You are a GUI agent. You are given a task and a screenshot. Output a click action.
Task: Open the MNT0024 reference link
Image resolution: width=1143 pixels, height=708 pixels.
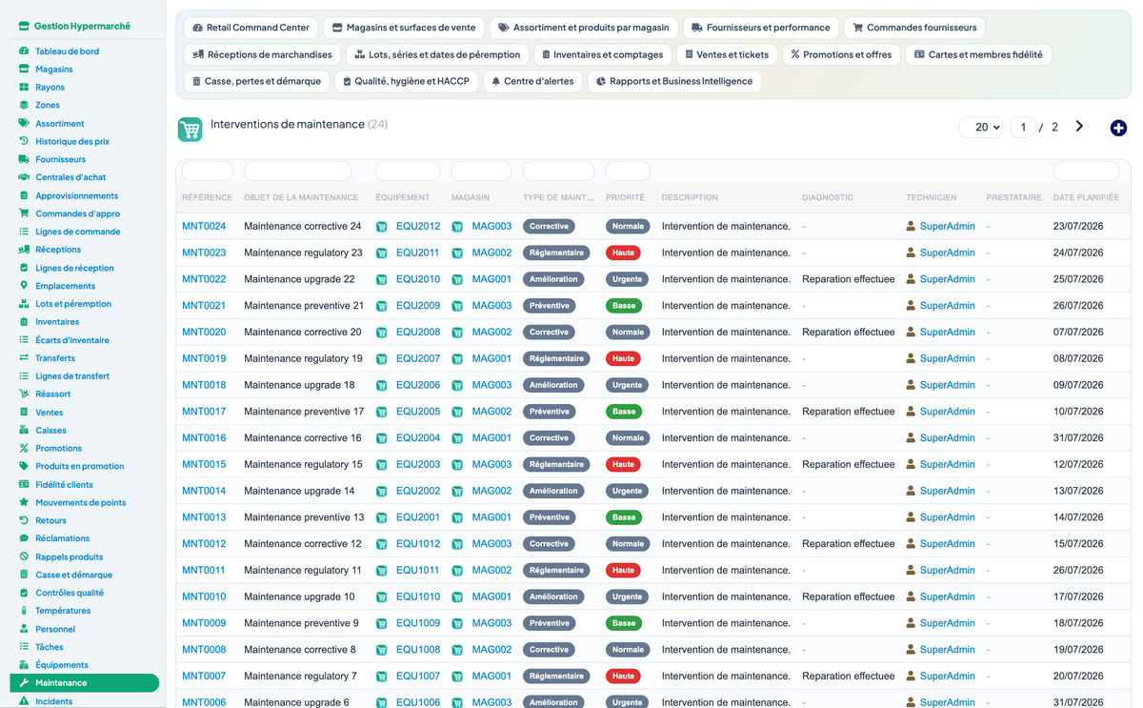coord(204,227)
